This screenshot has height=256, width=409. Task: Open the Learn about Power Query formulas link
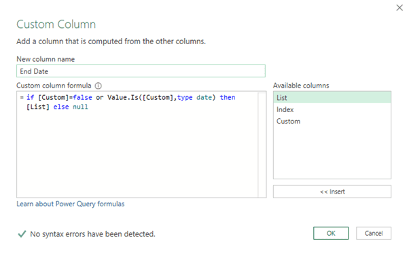(x=71, y=204)
